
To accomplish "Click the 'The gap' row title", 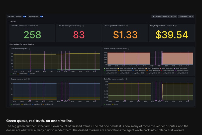I will (x=13, y=21).
